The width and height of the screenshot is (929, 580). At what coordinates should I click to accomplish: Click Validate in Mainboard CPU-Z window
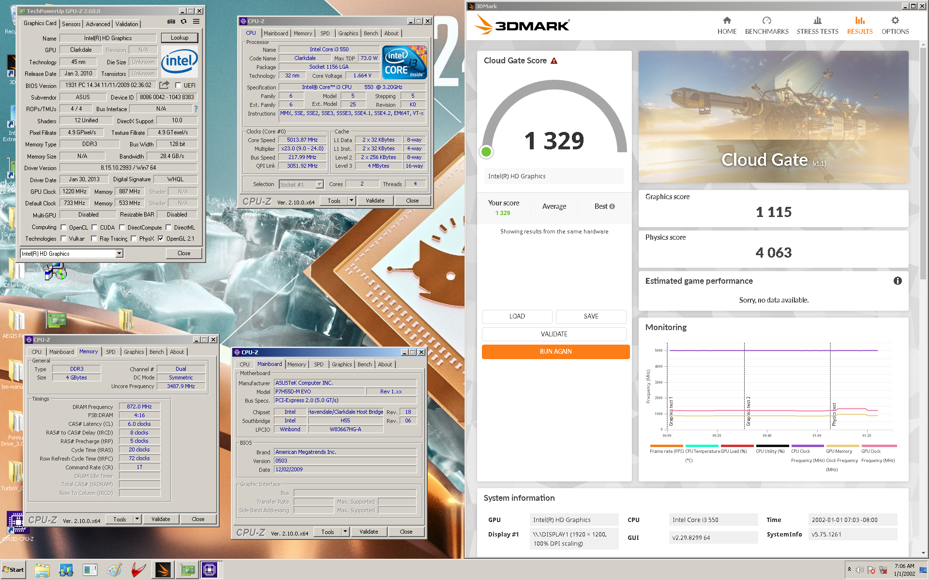369,532
